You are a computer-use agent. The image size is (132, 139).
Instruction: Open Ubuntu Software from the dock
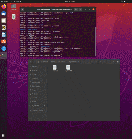[x=4, y=41]
